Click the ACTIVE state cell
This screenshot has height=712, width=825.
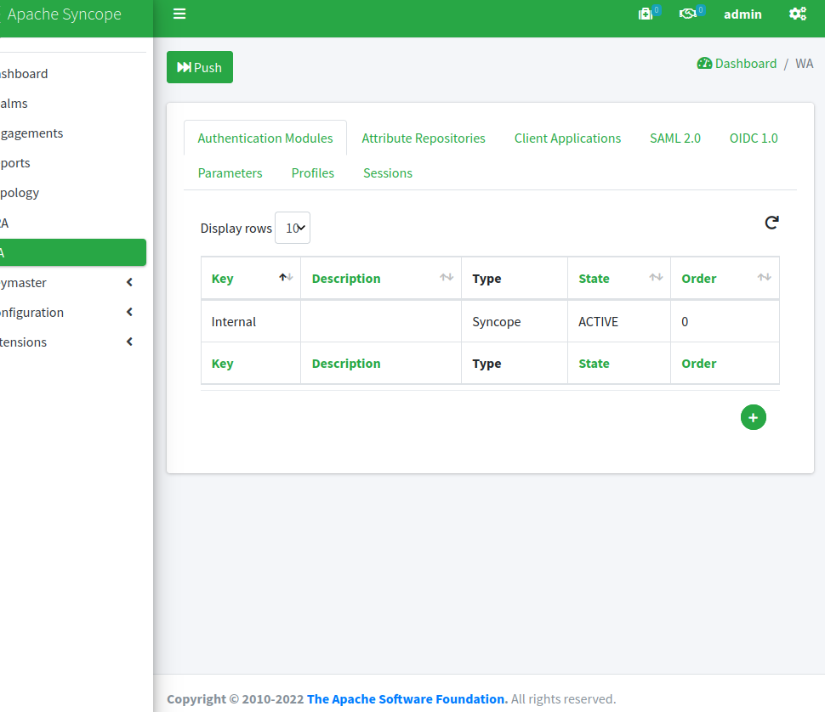point(619,321)
